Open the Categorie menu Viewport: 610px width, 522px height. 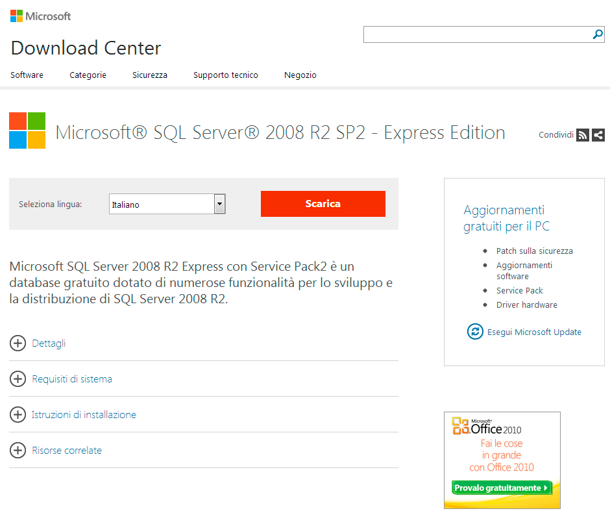pos(88,75)
